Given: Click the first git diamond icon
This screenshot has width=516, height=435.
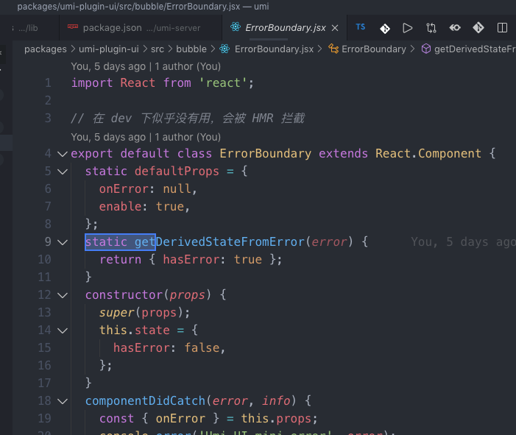Looking at the screenshot, I should 385,28.
